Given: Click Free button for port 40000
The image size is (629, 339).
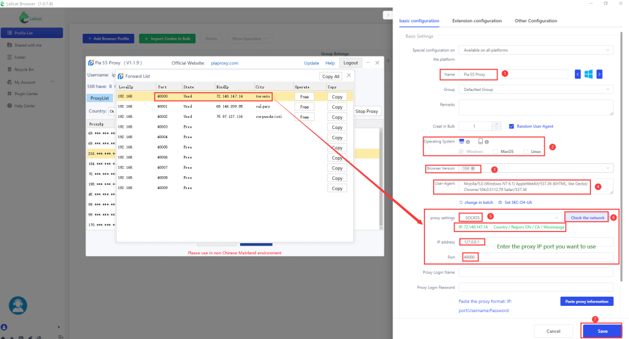Looking at the screenshot, I should pos(305,96).
